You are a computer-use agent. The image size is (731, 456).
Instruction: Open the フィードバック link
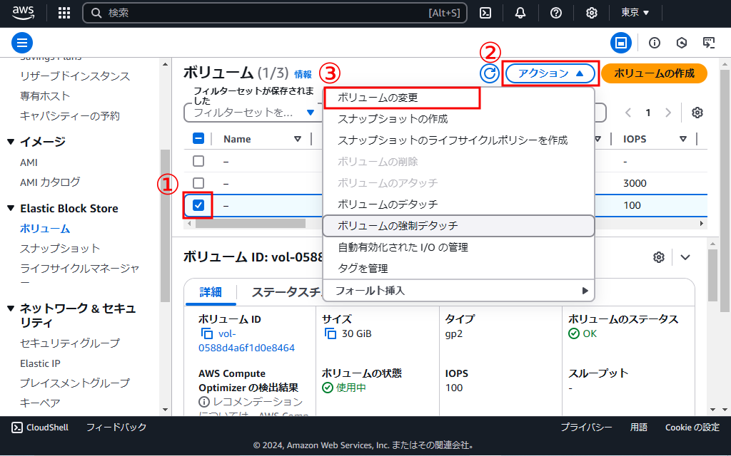(x=116, y=427)
